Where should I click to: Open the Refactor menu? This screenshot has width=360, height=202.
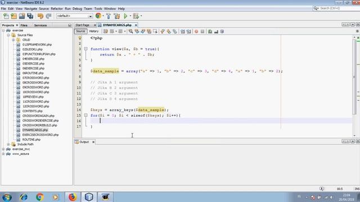click(57, 9)
